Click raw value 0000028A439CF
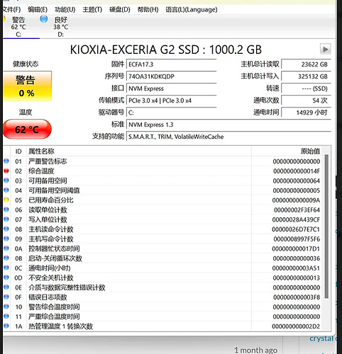The height and width of the screenshot is (354, 342). [x=296, y=219]
